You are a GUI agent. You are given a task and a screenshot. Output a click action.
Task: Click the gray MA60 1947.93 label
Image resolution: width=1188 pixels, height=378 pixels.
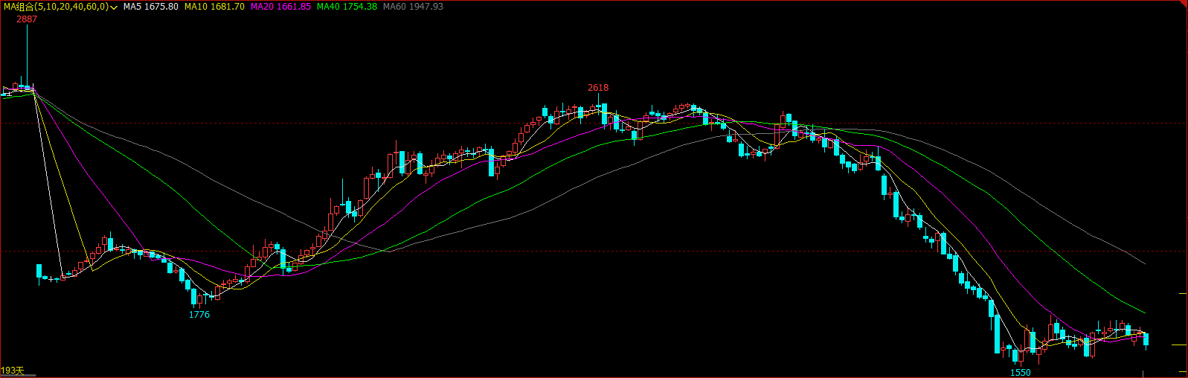coord(413,7)
